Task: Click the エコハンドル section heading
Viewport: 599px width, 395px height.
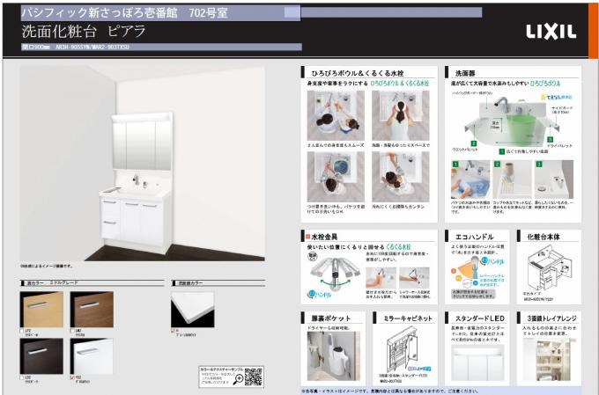Action: click(475, 237)
